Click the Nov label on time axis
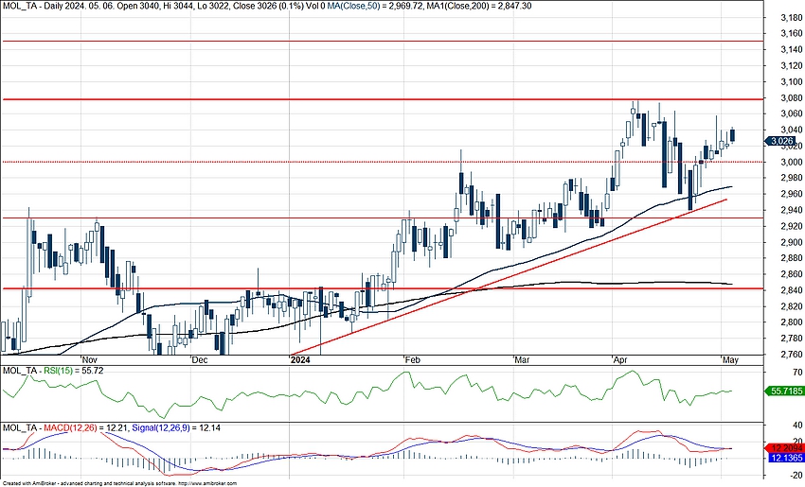This screenshot has width=805, height=487. coord(90,360)
